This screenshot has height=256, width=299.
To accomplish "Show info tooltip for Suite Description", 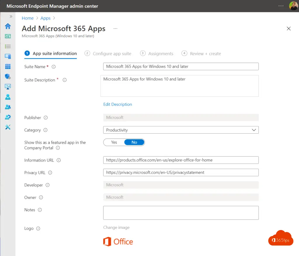I will click(x=65, y=80).
